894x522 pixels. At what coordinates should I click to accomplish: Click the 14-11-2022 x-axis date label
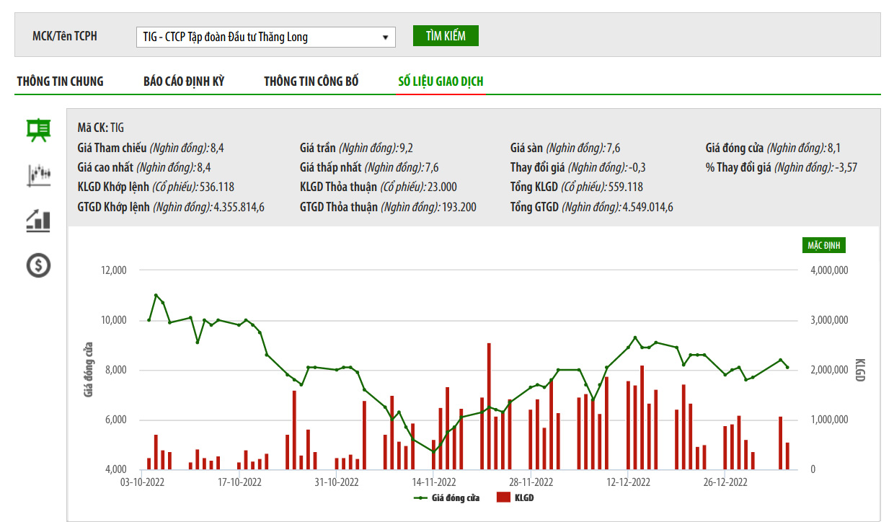pyautogui.click(x=434, y=482)
